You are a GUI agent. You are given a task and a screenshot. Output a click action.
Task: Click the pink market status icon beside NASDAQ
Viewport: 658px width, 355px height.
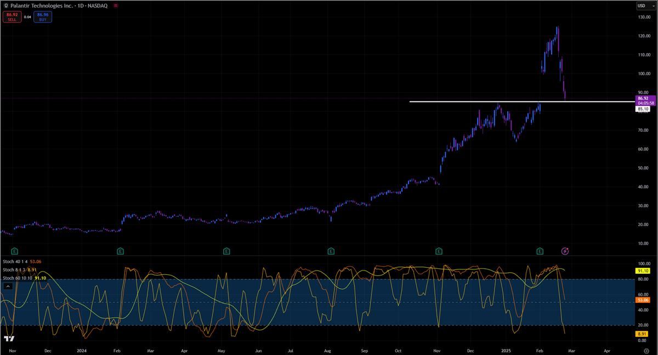[116, 5]
